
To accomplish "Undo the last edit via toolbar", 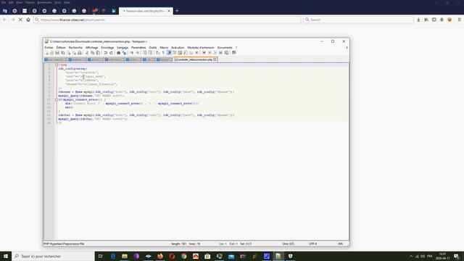I will click(105, 53).
